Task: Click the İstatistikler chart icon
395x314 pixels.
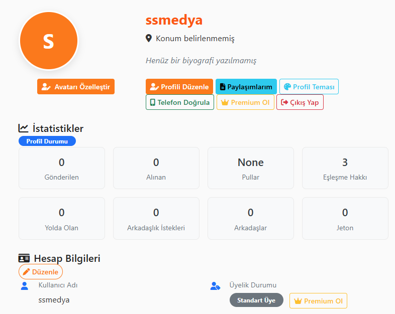Action: point(23,128)
